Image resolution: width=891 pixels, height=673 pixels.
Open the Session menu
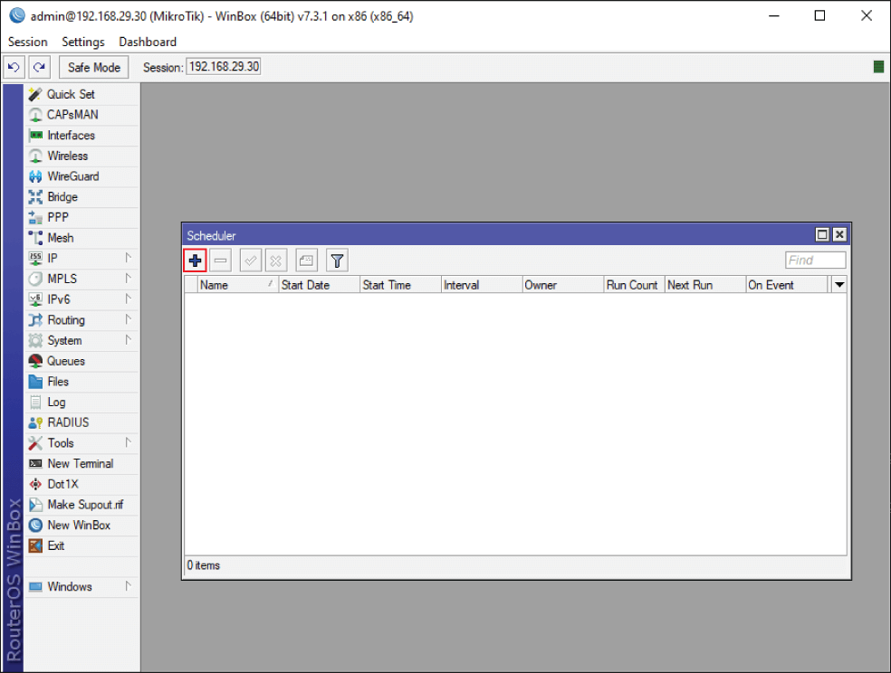click(27, 42)
